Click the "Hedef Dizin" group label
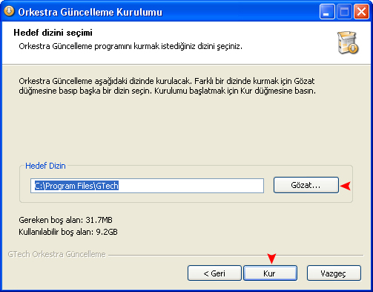Viewport: 373px width, 292px height. pyautogui.click(x=45, y=166)
